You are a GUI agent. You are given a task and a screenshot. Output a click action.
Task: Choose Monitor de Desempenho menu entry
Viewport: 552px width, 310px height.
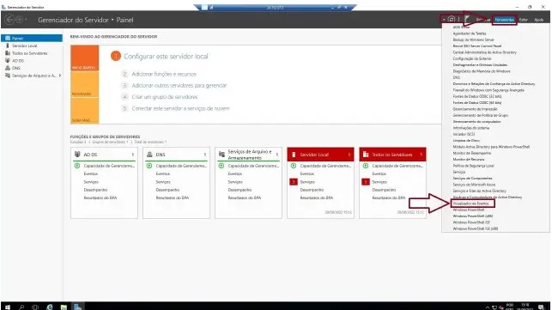pos(472,153)
